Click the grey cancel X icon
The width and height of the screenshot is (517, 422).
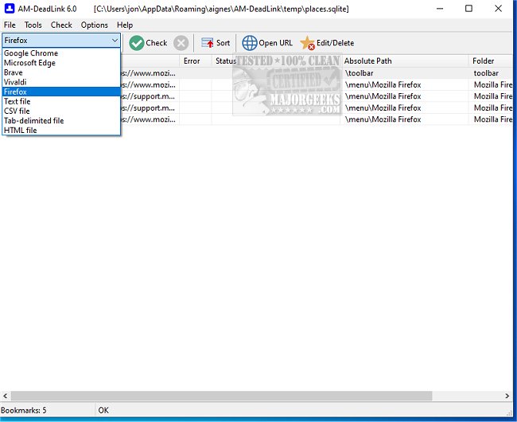point(181,43)
